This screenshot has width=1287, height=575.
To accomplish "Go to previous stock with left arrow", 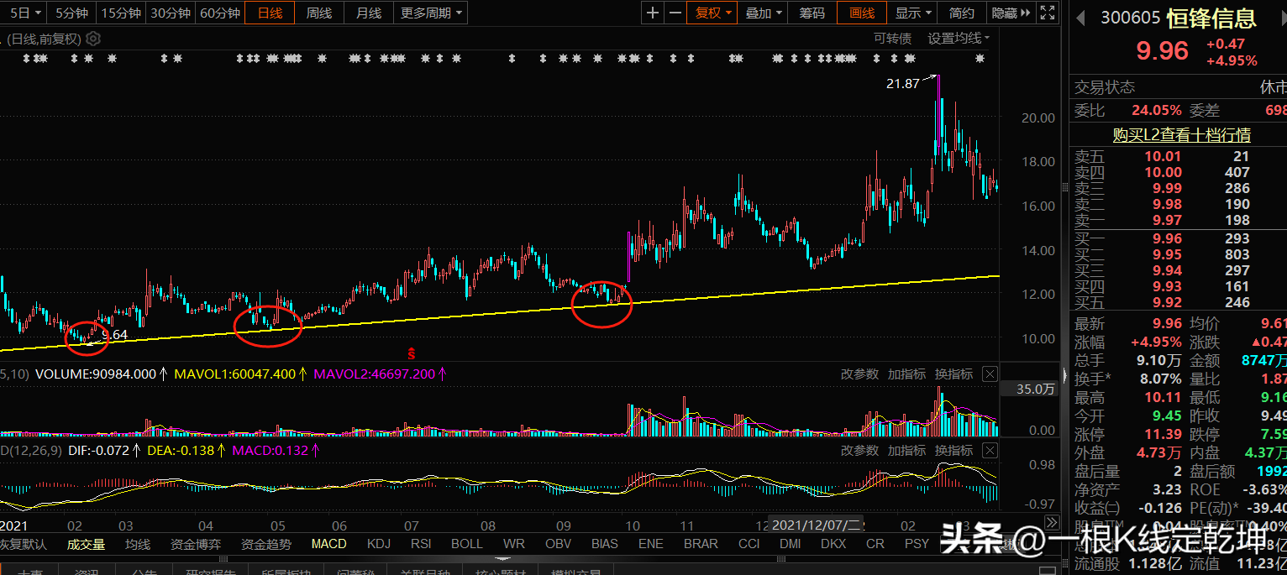I will pyautogui.click(x=1080, y=18).
